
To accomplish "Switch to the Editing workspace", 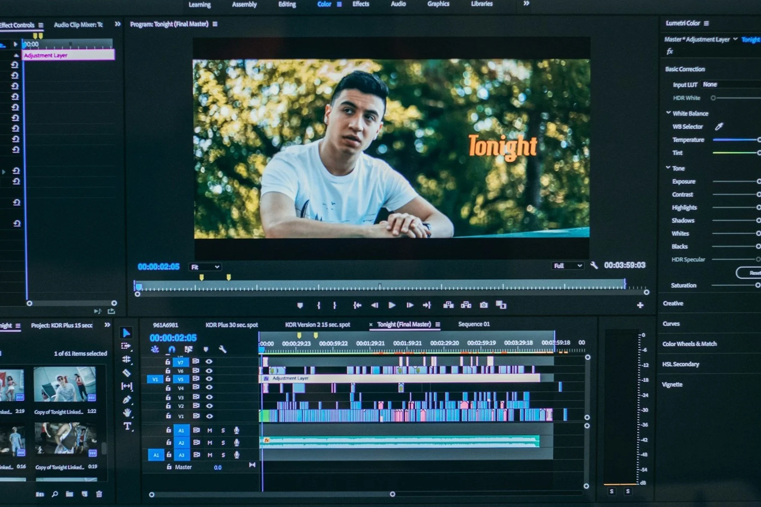I will [286, 4].
